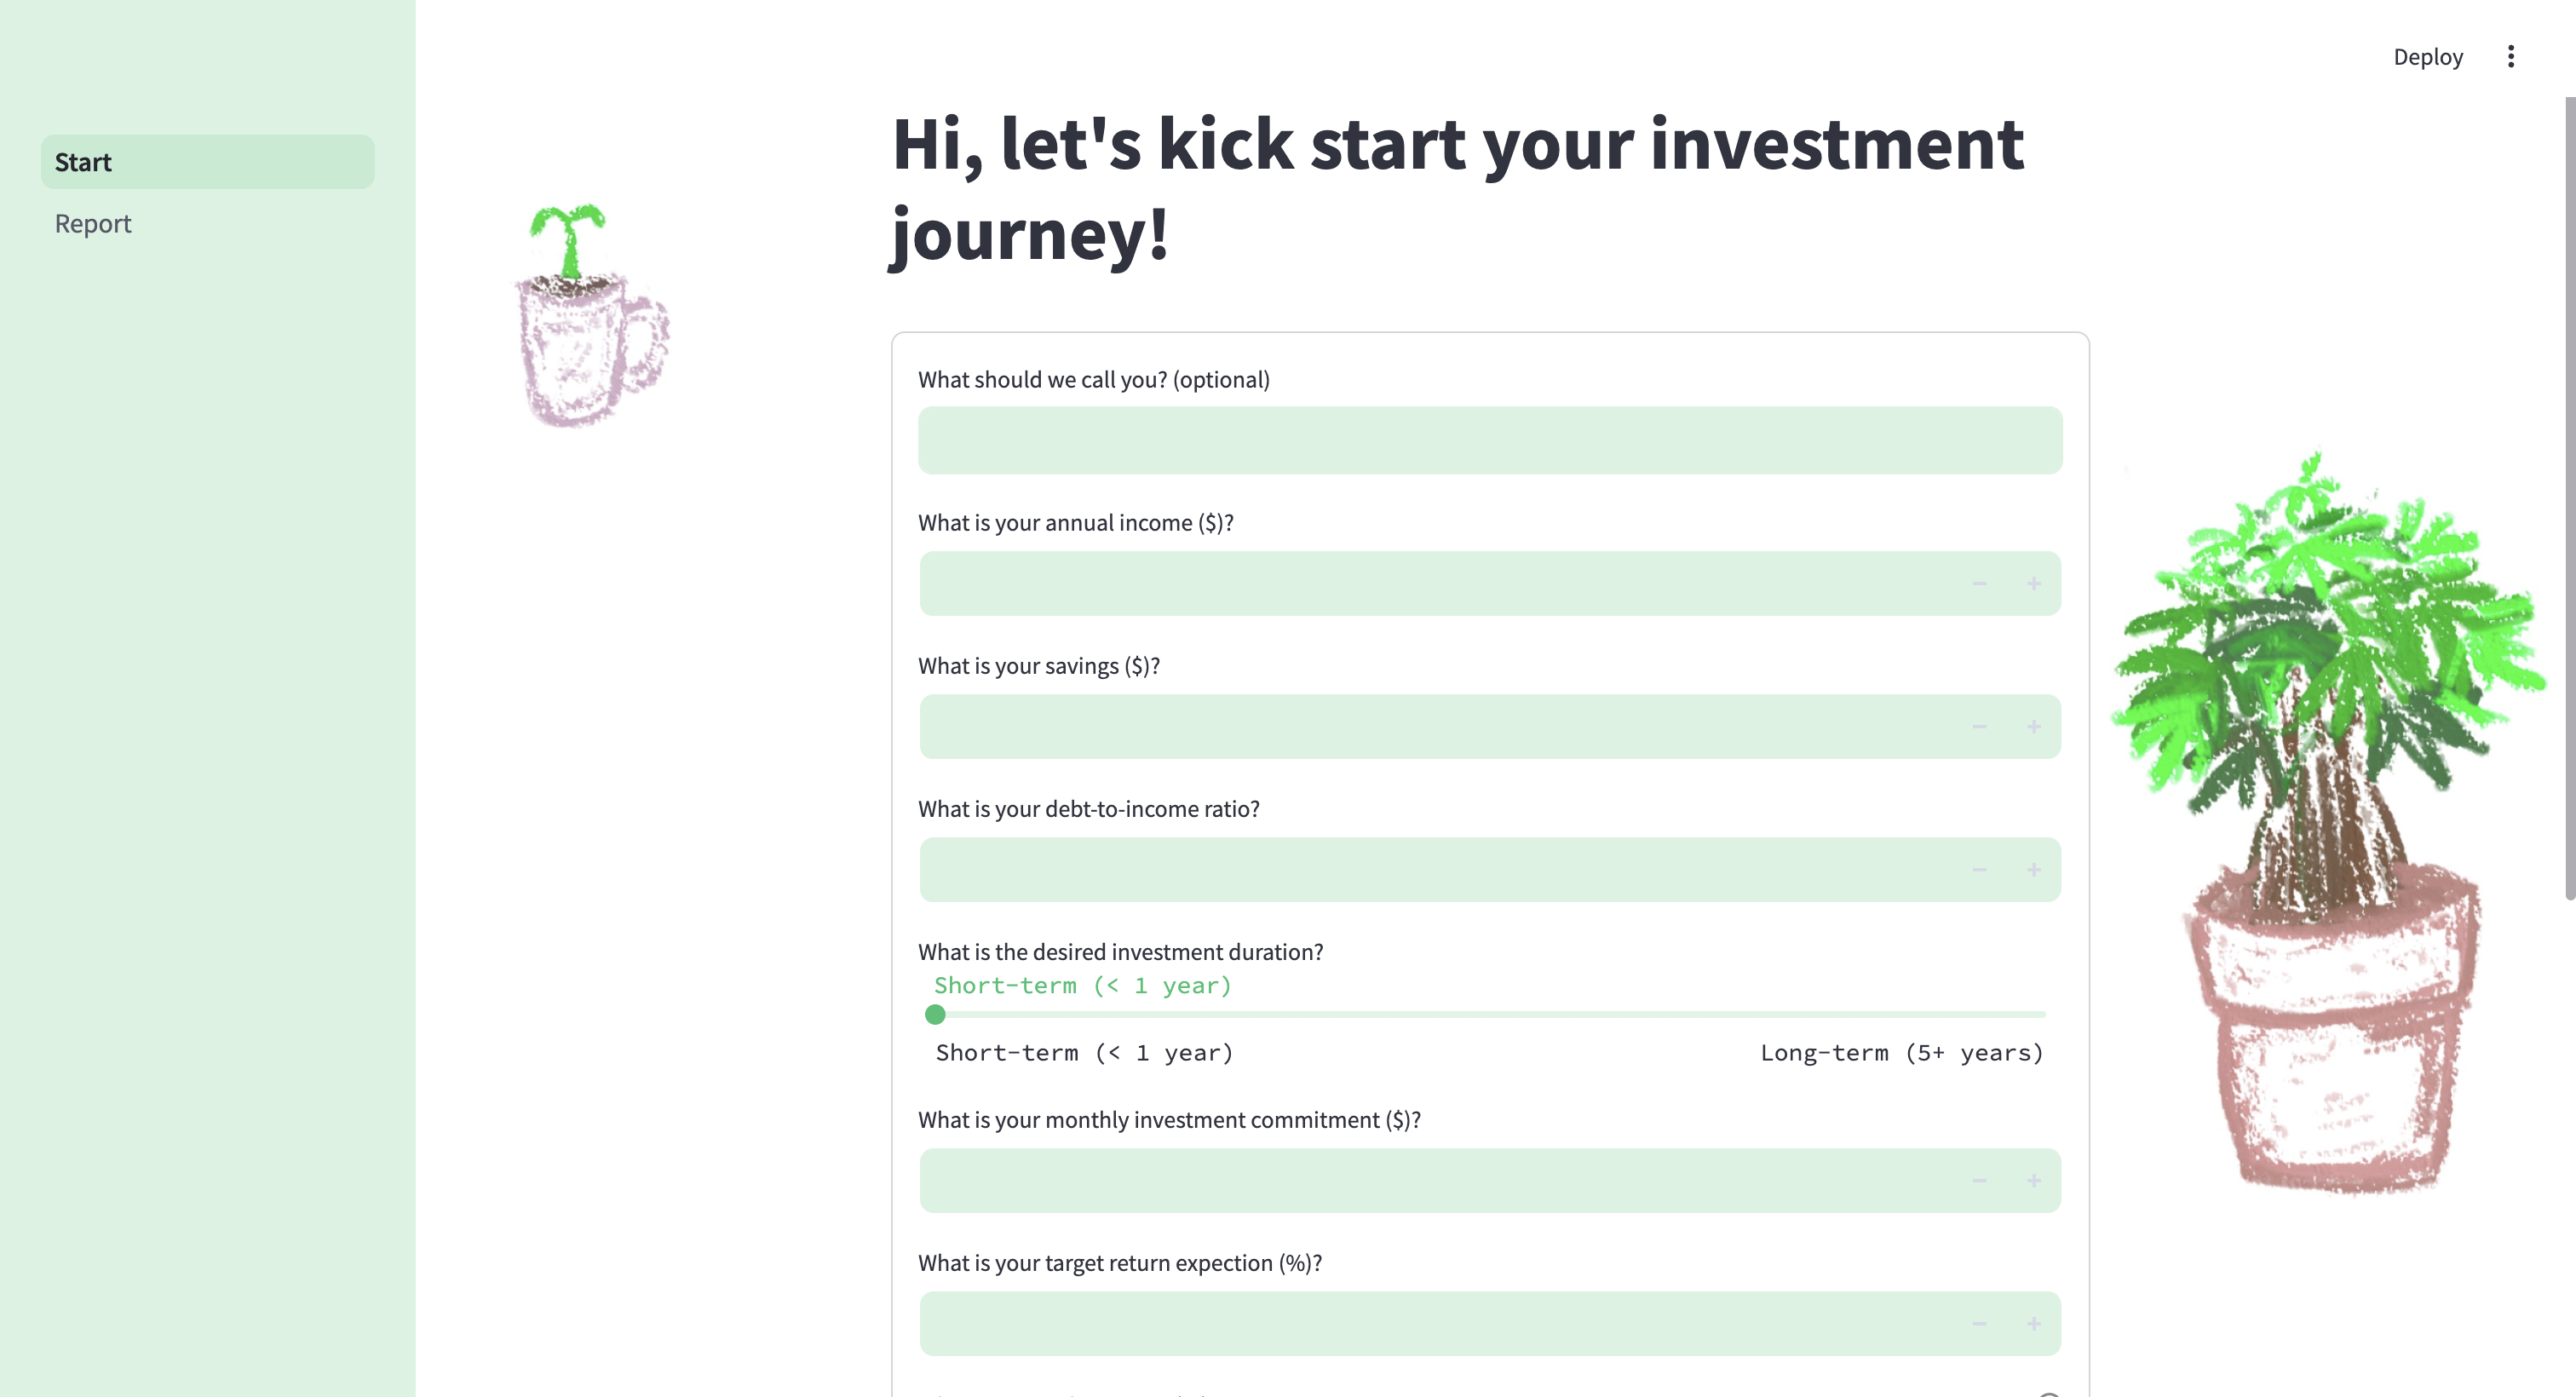This screenshot has width=2576, height=1397.
Task: Decrement the debt-to-income ratio value
Action: (1979, 870)
